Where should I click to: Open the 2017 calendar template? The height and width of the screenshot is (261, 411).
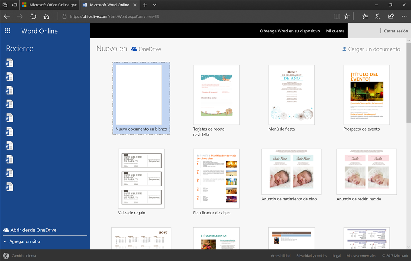coord(141,238)
